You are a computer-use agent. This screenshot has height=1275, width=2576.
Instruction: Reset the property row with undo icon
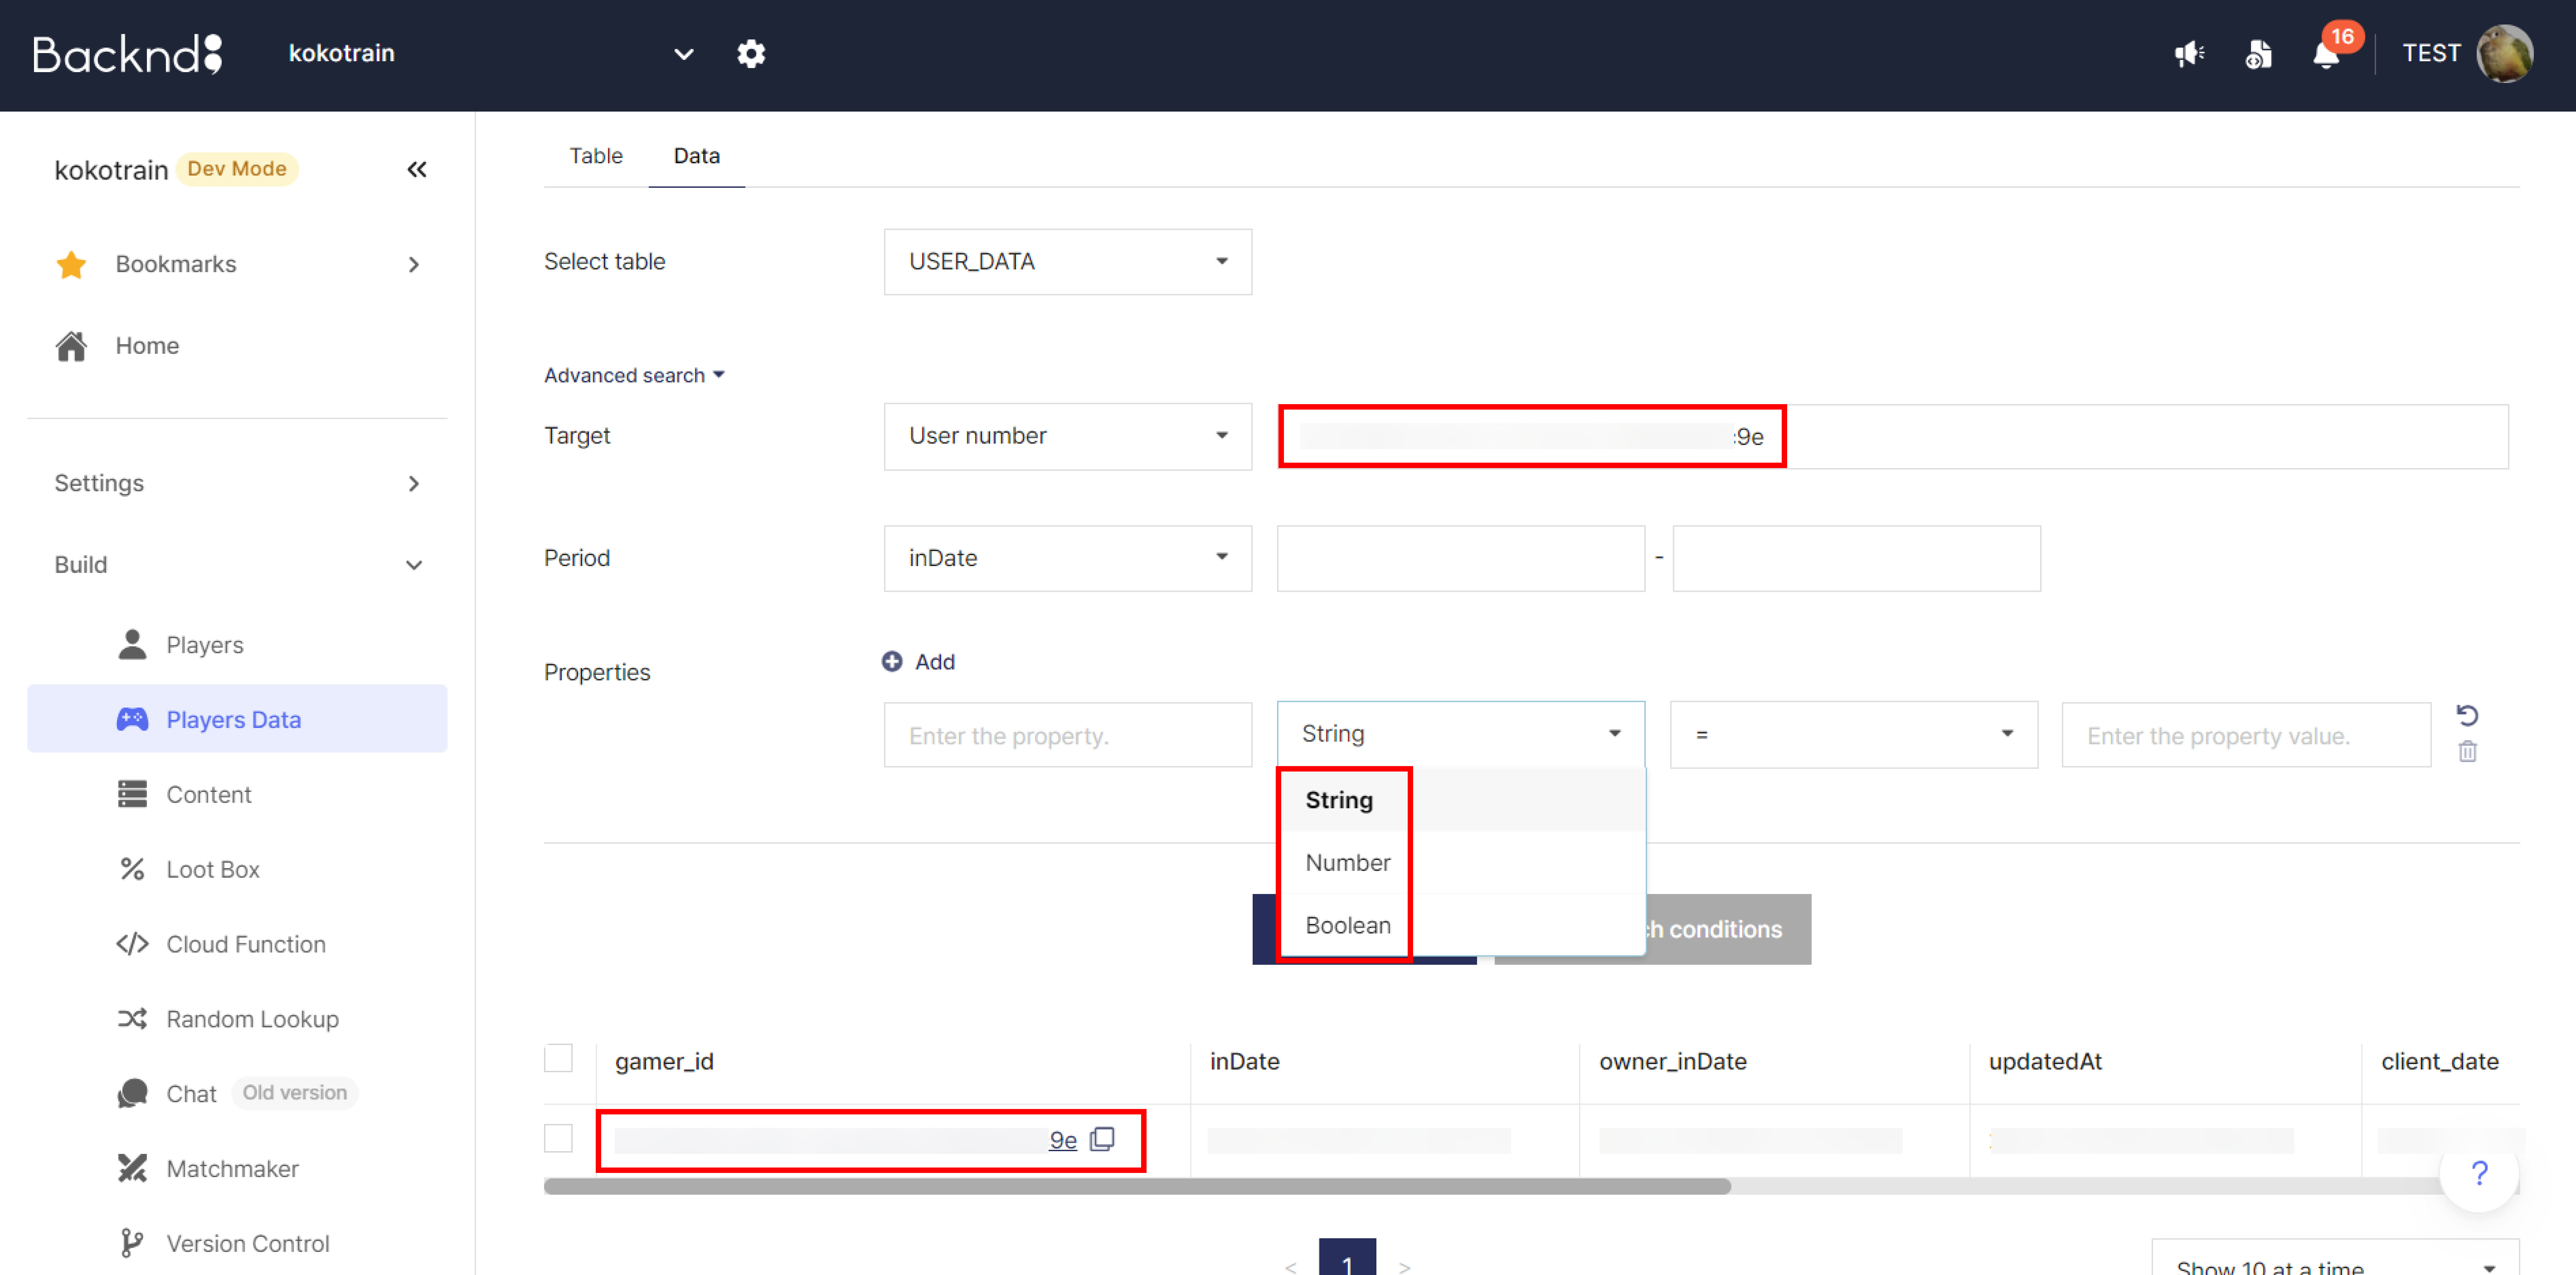(x=2467, y=715)
